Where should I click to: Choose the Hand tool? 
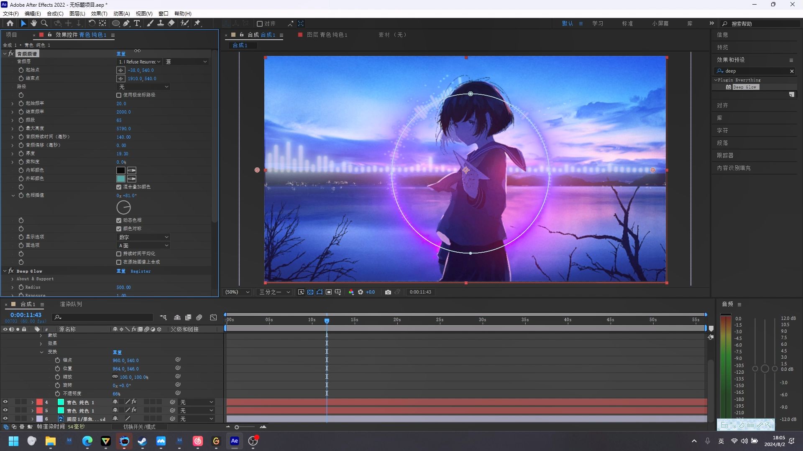coord(33,23)
